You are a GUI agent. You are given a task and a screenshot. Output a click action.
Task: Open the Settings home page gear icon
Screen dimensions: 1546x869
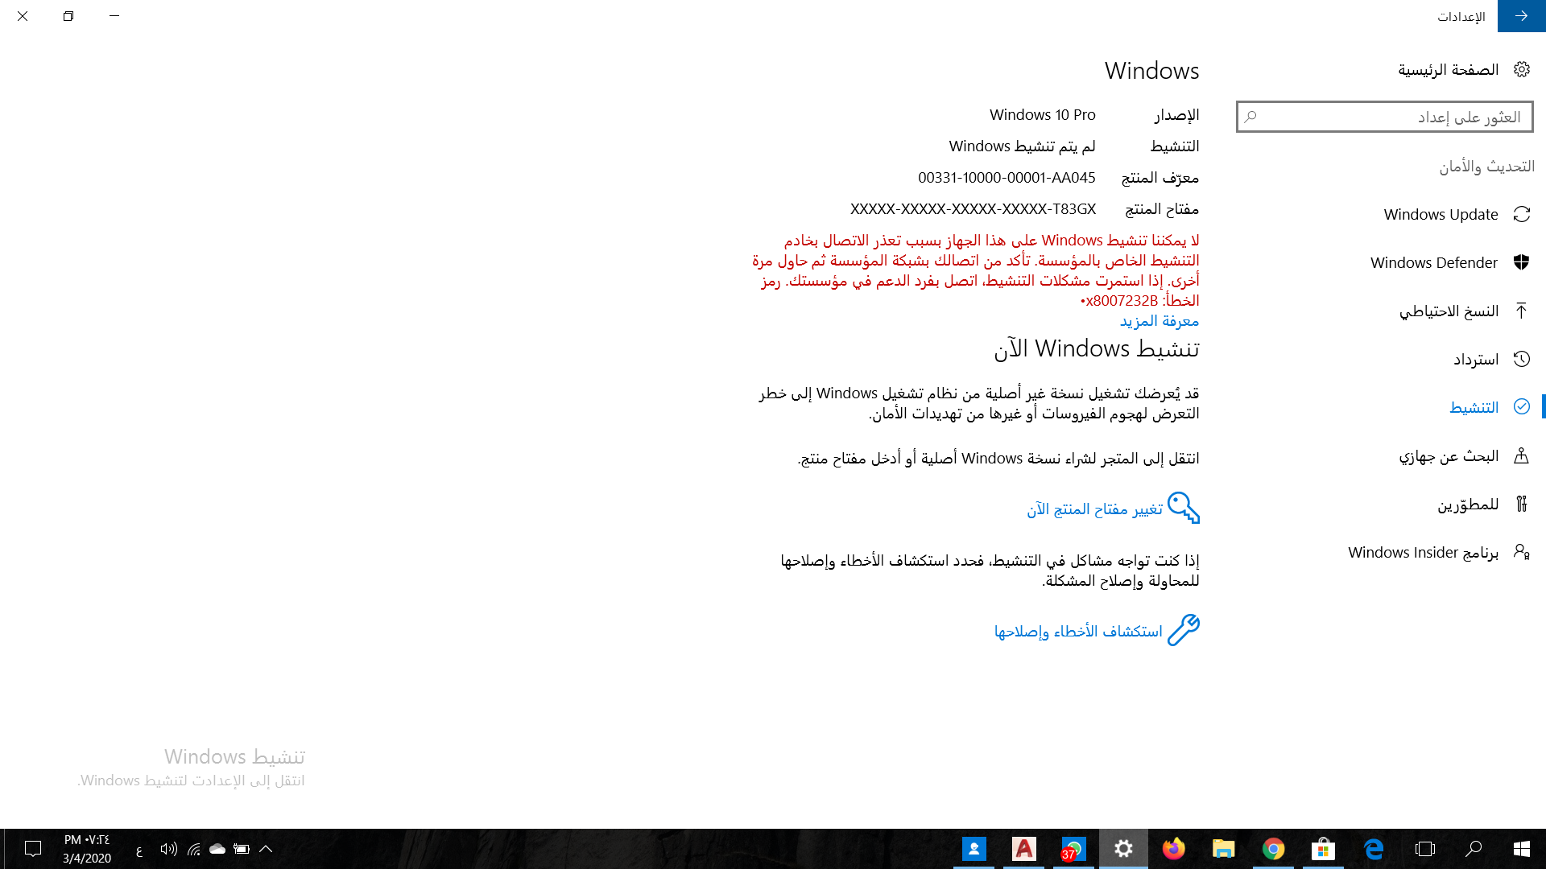1521,69
